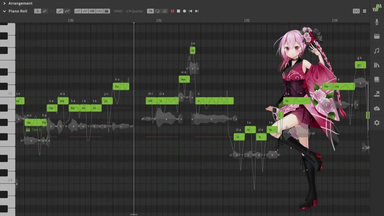Image resolution: width=384 pixels, height=216 pixels.
Task: Skip to the beginning of the track
Action: pyautogui.click(x=190, y=11)
